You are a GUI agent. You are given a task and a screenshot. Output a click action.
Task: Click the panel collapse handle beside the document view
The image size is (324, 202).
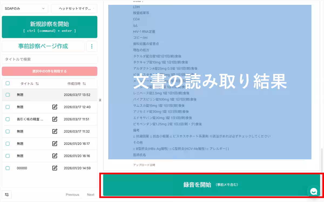100,100
